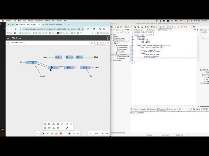Viewport: 209px width, 156px height.
Task: Select the triangle shape in shapes panel
Action: (x=54, y=124)
